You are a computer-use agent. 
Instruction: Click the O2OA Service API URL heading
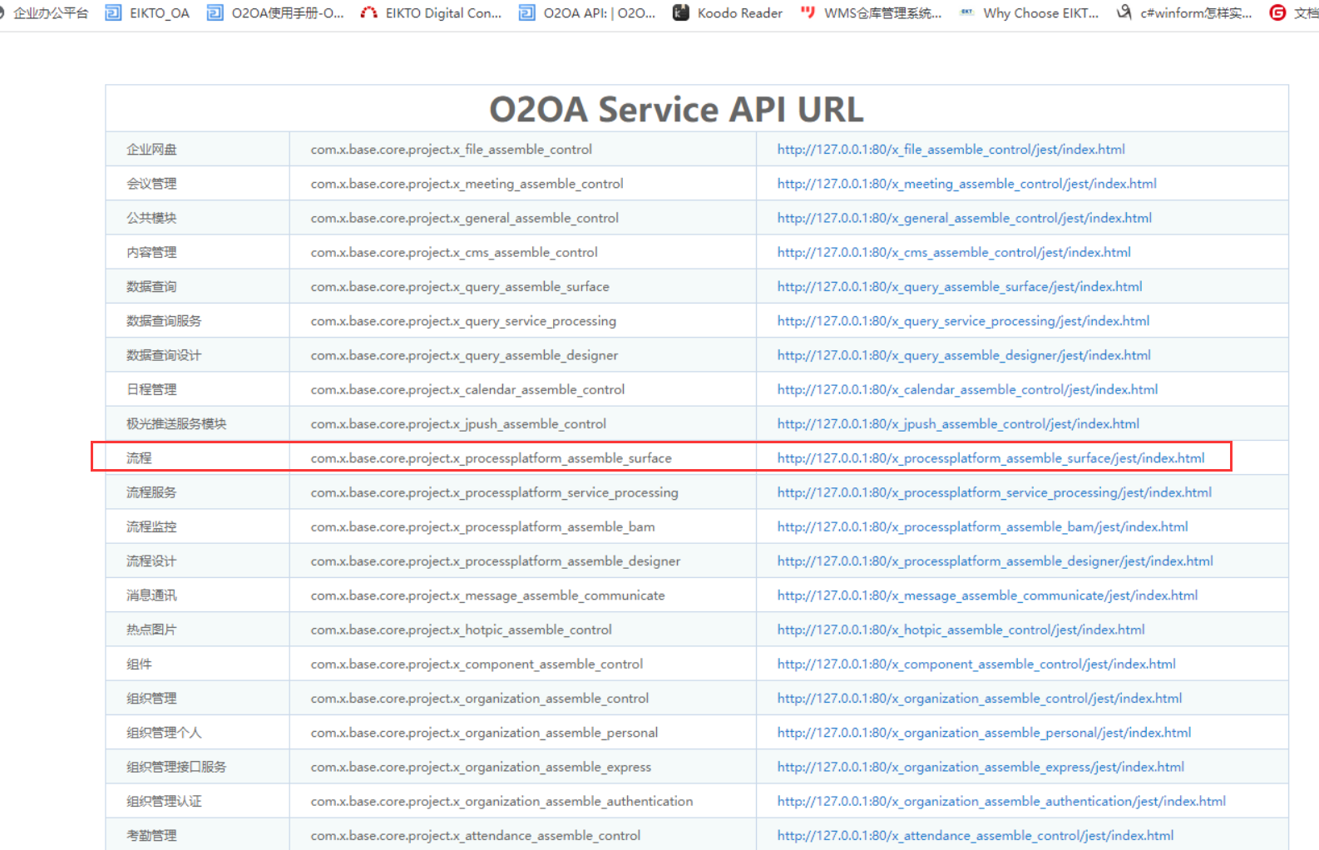676,110
